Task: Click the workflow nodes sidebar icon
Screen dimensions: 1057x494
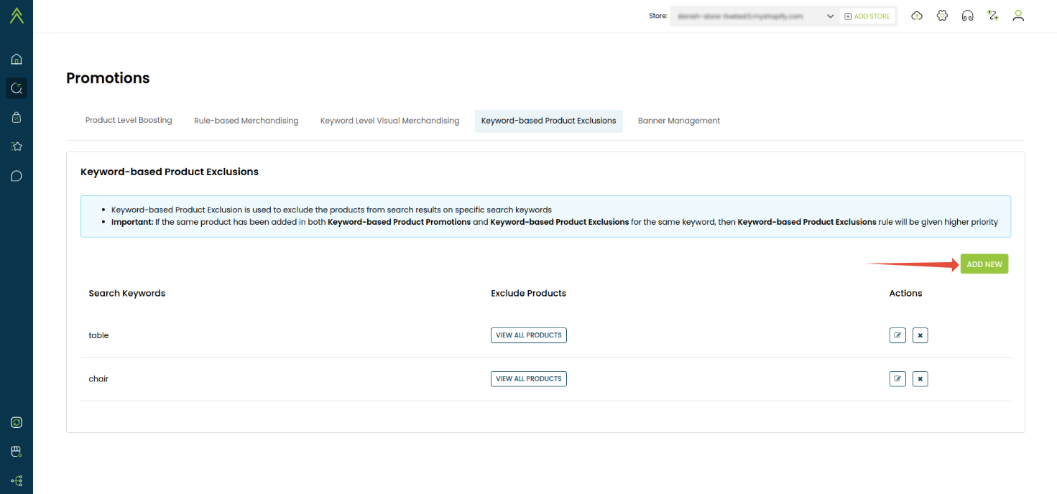Action: click(x=17, y=480)
